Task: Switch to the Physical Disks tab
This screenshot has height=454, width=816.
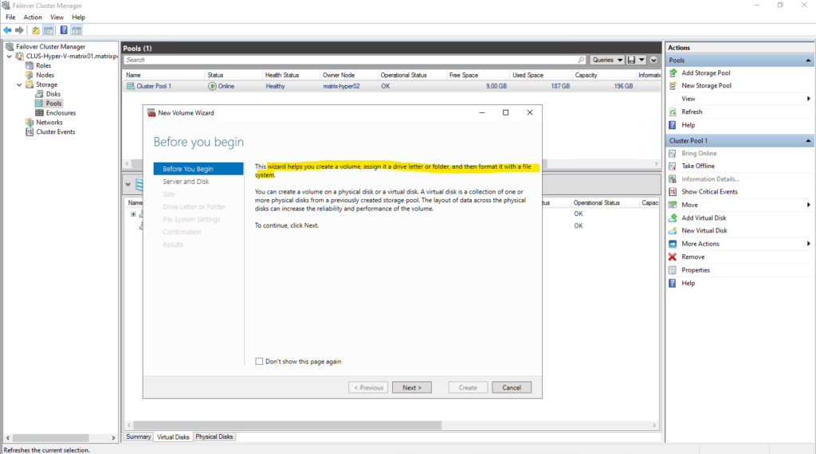Action: pos(214,436)
